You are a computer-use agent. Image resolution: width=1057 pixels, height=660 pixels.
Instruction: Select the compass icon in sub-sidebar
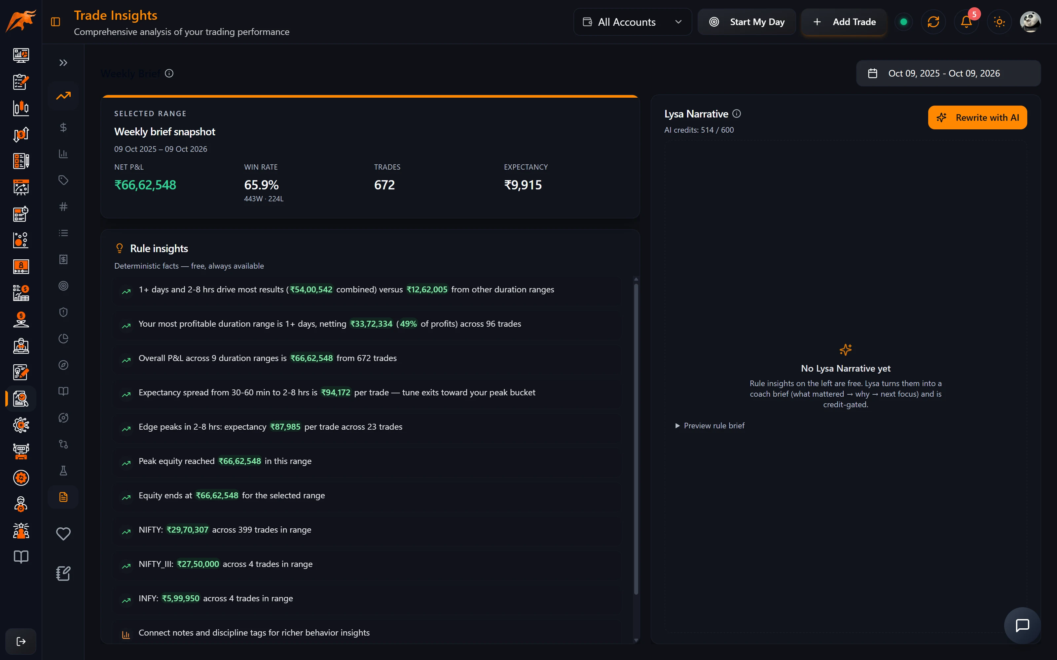(x=63, y=365)
